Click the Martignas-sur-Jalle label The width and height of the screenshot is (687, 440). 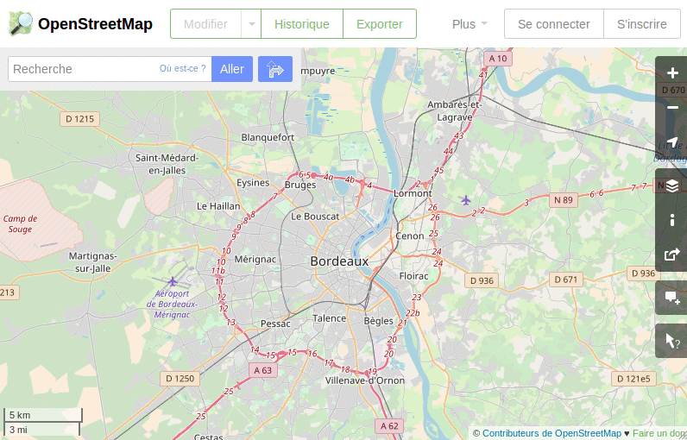click(x=93, y=261)
